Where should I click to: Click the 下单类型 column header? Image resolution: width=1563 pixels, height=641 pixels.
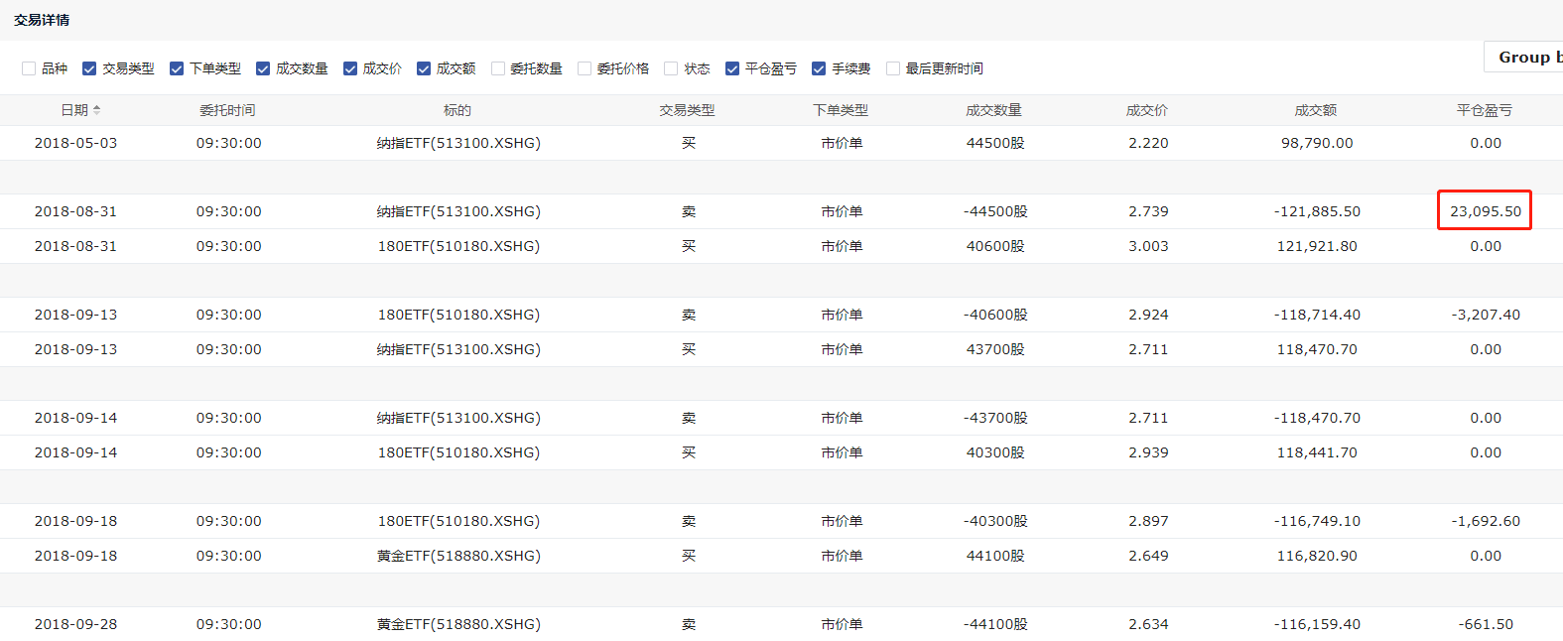(841, 110)
